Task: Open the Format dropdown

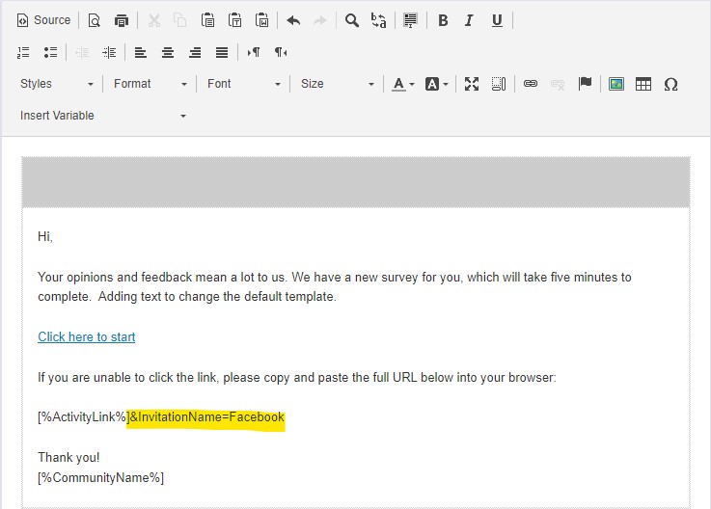Action: (x=150, y=84)
